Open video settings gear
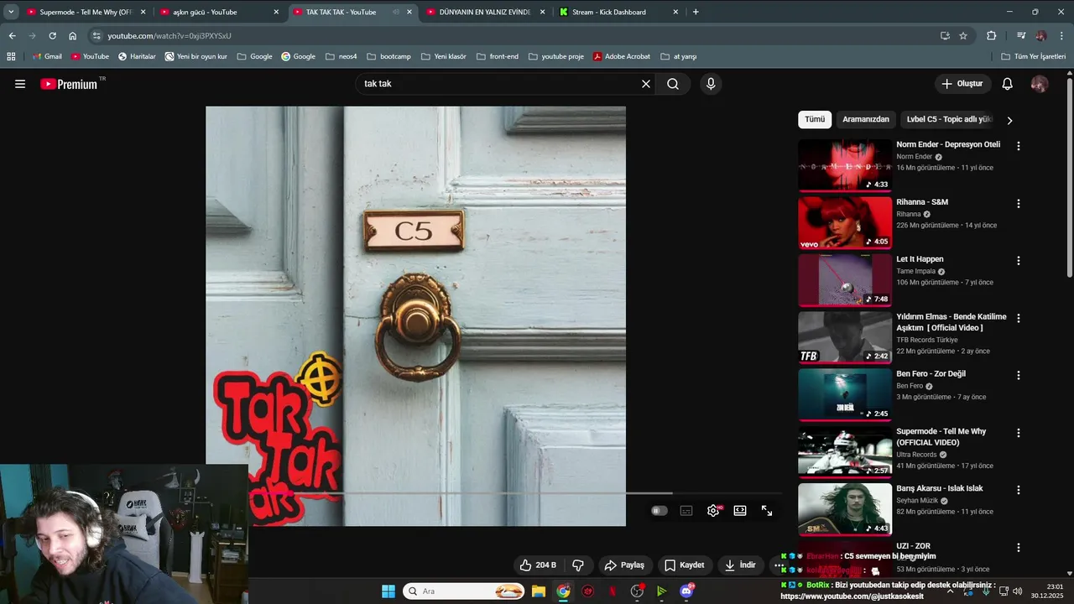The width and height of the screenshot is (1074, 604). (x=713, y=510)
